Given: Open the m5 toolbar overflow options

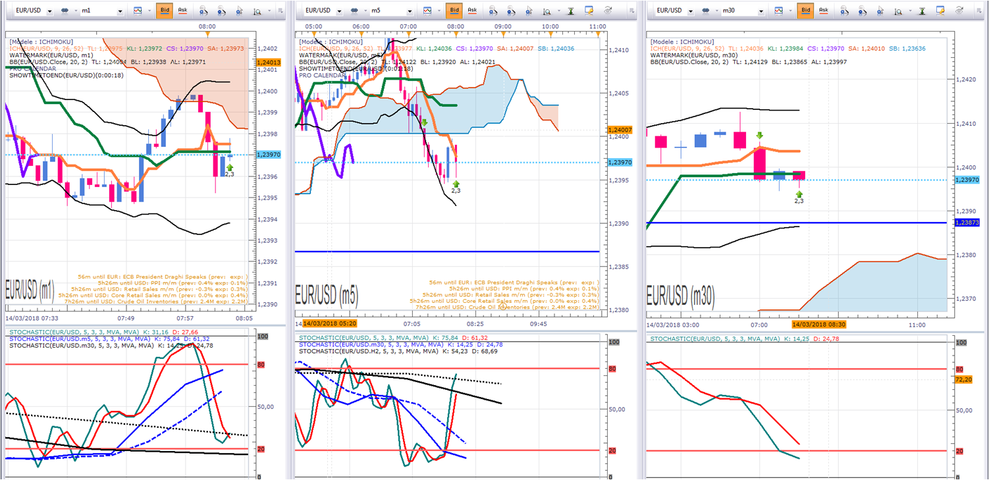Looking at the screenshot, I should (631, 11).
